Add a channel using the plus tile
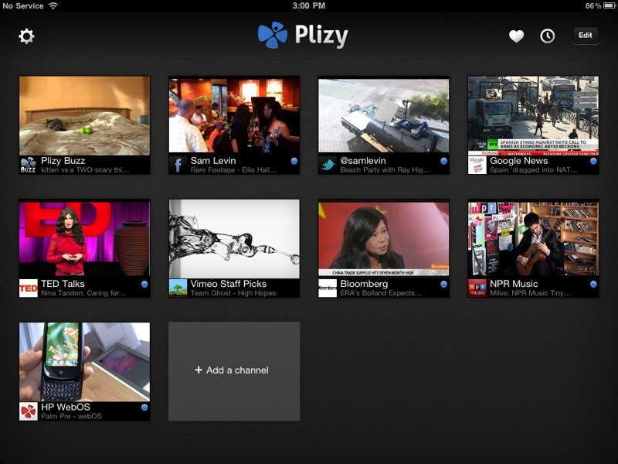 point(234,371)
